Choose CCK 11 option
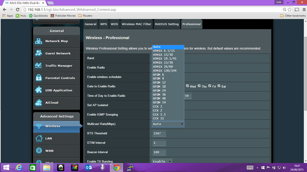The image size is (307, 172). click(x=168, y=118)
